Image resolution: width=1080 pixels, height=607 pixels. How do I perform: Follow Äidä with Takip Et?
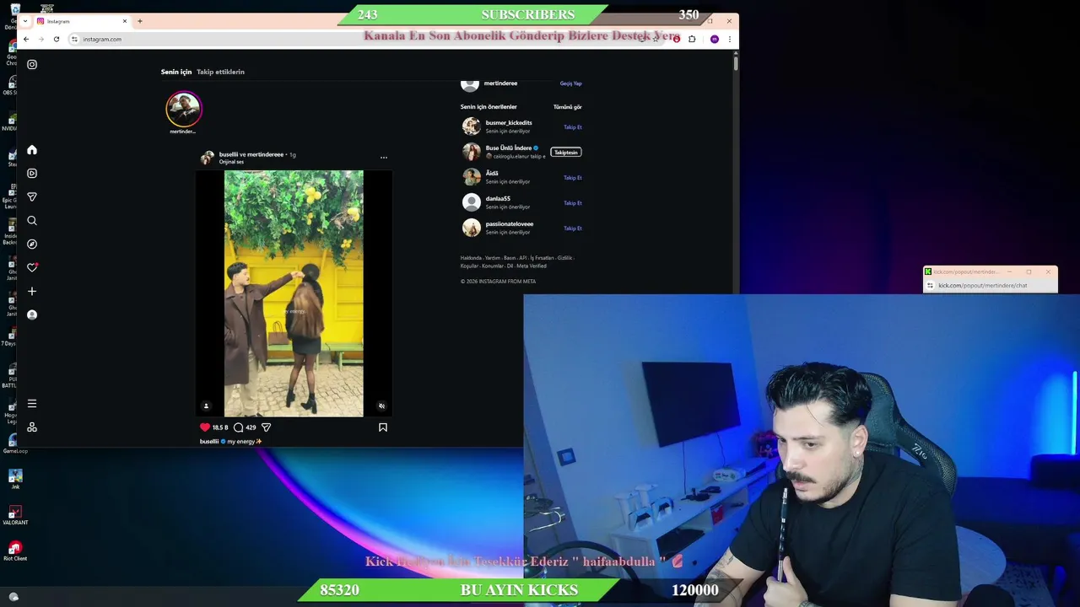point(573,178)
